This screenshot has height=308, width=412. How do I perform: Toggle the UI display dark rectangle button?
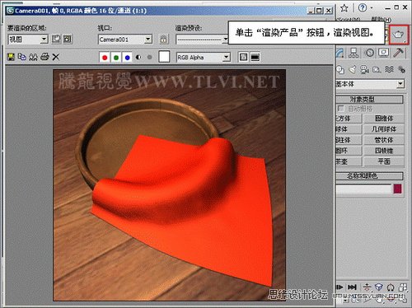[255, 57]
